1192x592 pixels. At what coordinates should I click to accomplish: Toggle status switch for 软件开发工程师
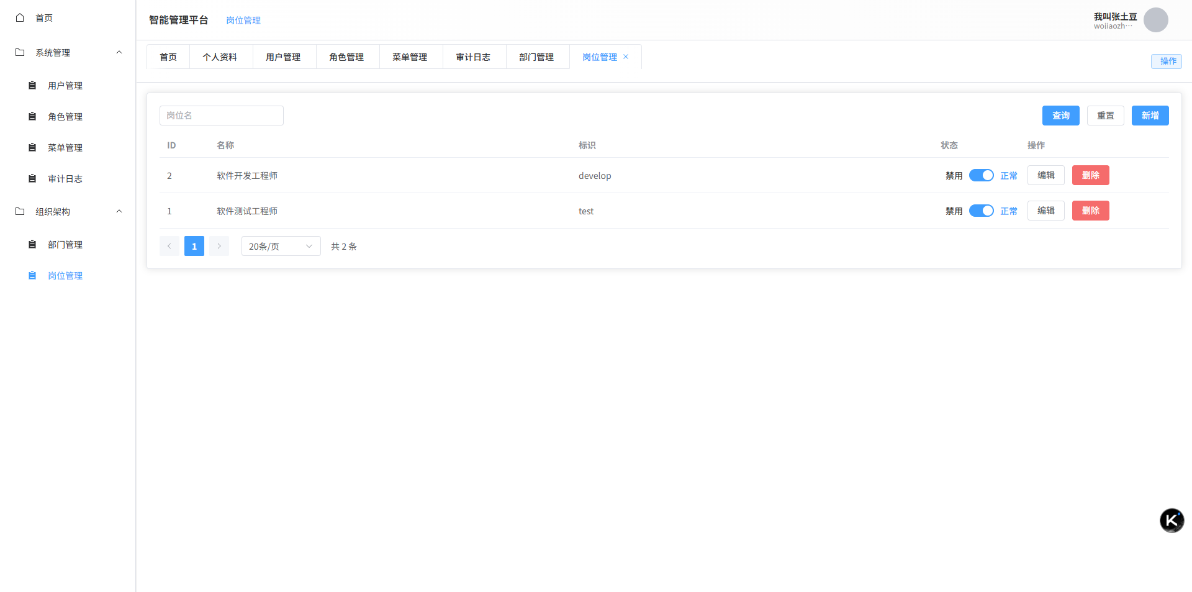982,175
